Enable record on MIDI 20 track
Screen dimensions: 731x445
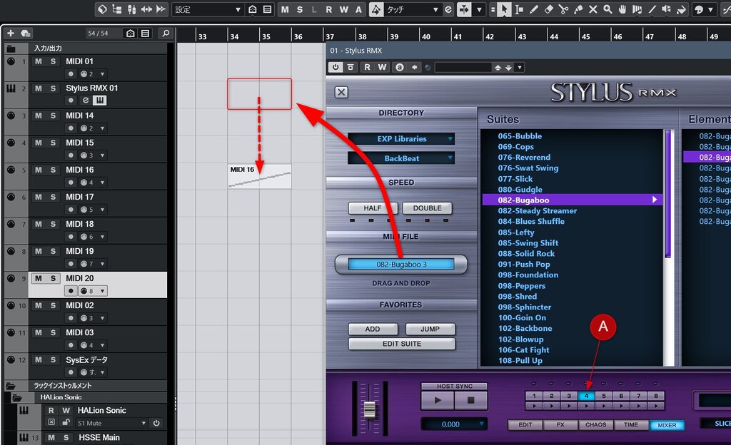(71, 291)
